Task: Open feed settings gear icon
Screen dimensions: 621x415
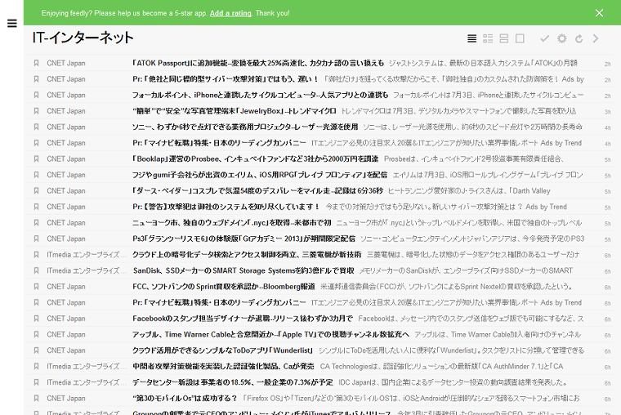Action: point(561,38)
